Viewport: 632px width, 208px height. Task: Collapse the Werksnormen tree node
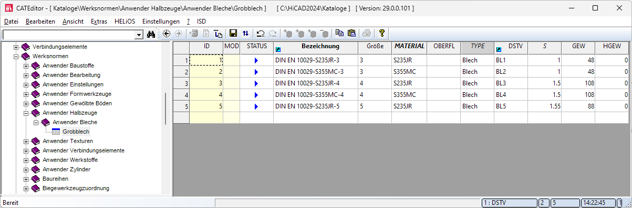pos(16,56)
